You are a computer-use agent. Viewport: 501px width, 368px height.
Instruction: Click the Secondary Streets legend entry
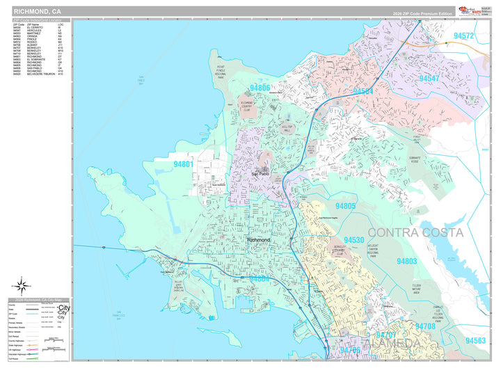[x=17, y=328]
